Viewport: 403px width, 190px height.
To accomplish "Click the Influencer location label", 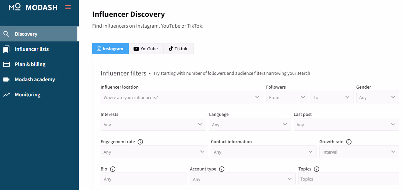I will click(x=119, y=87).
